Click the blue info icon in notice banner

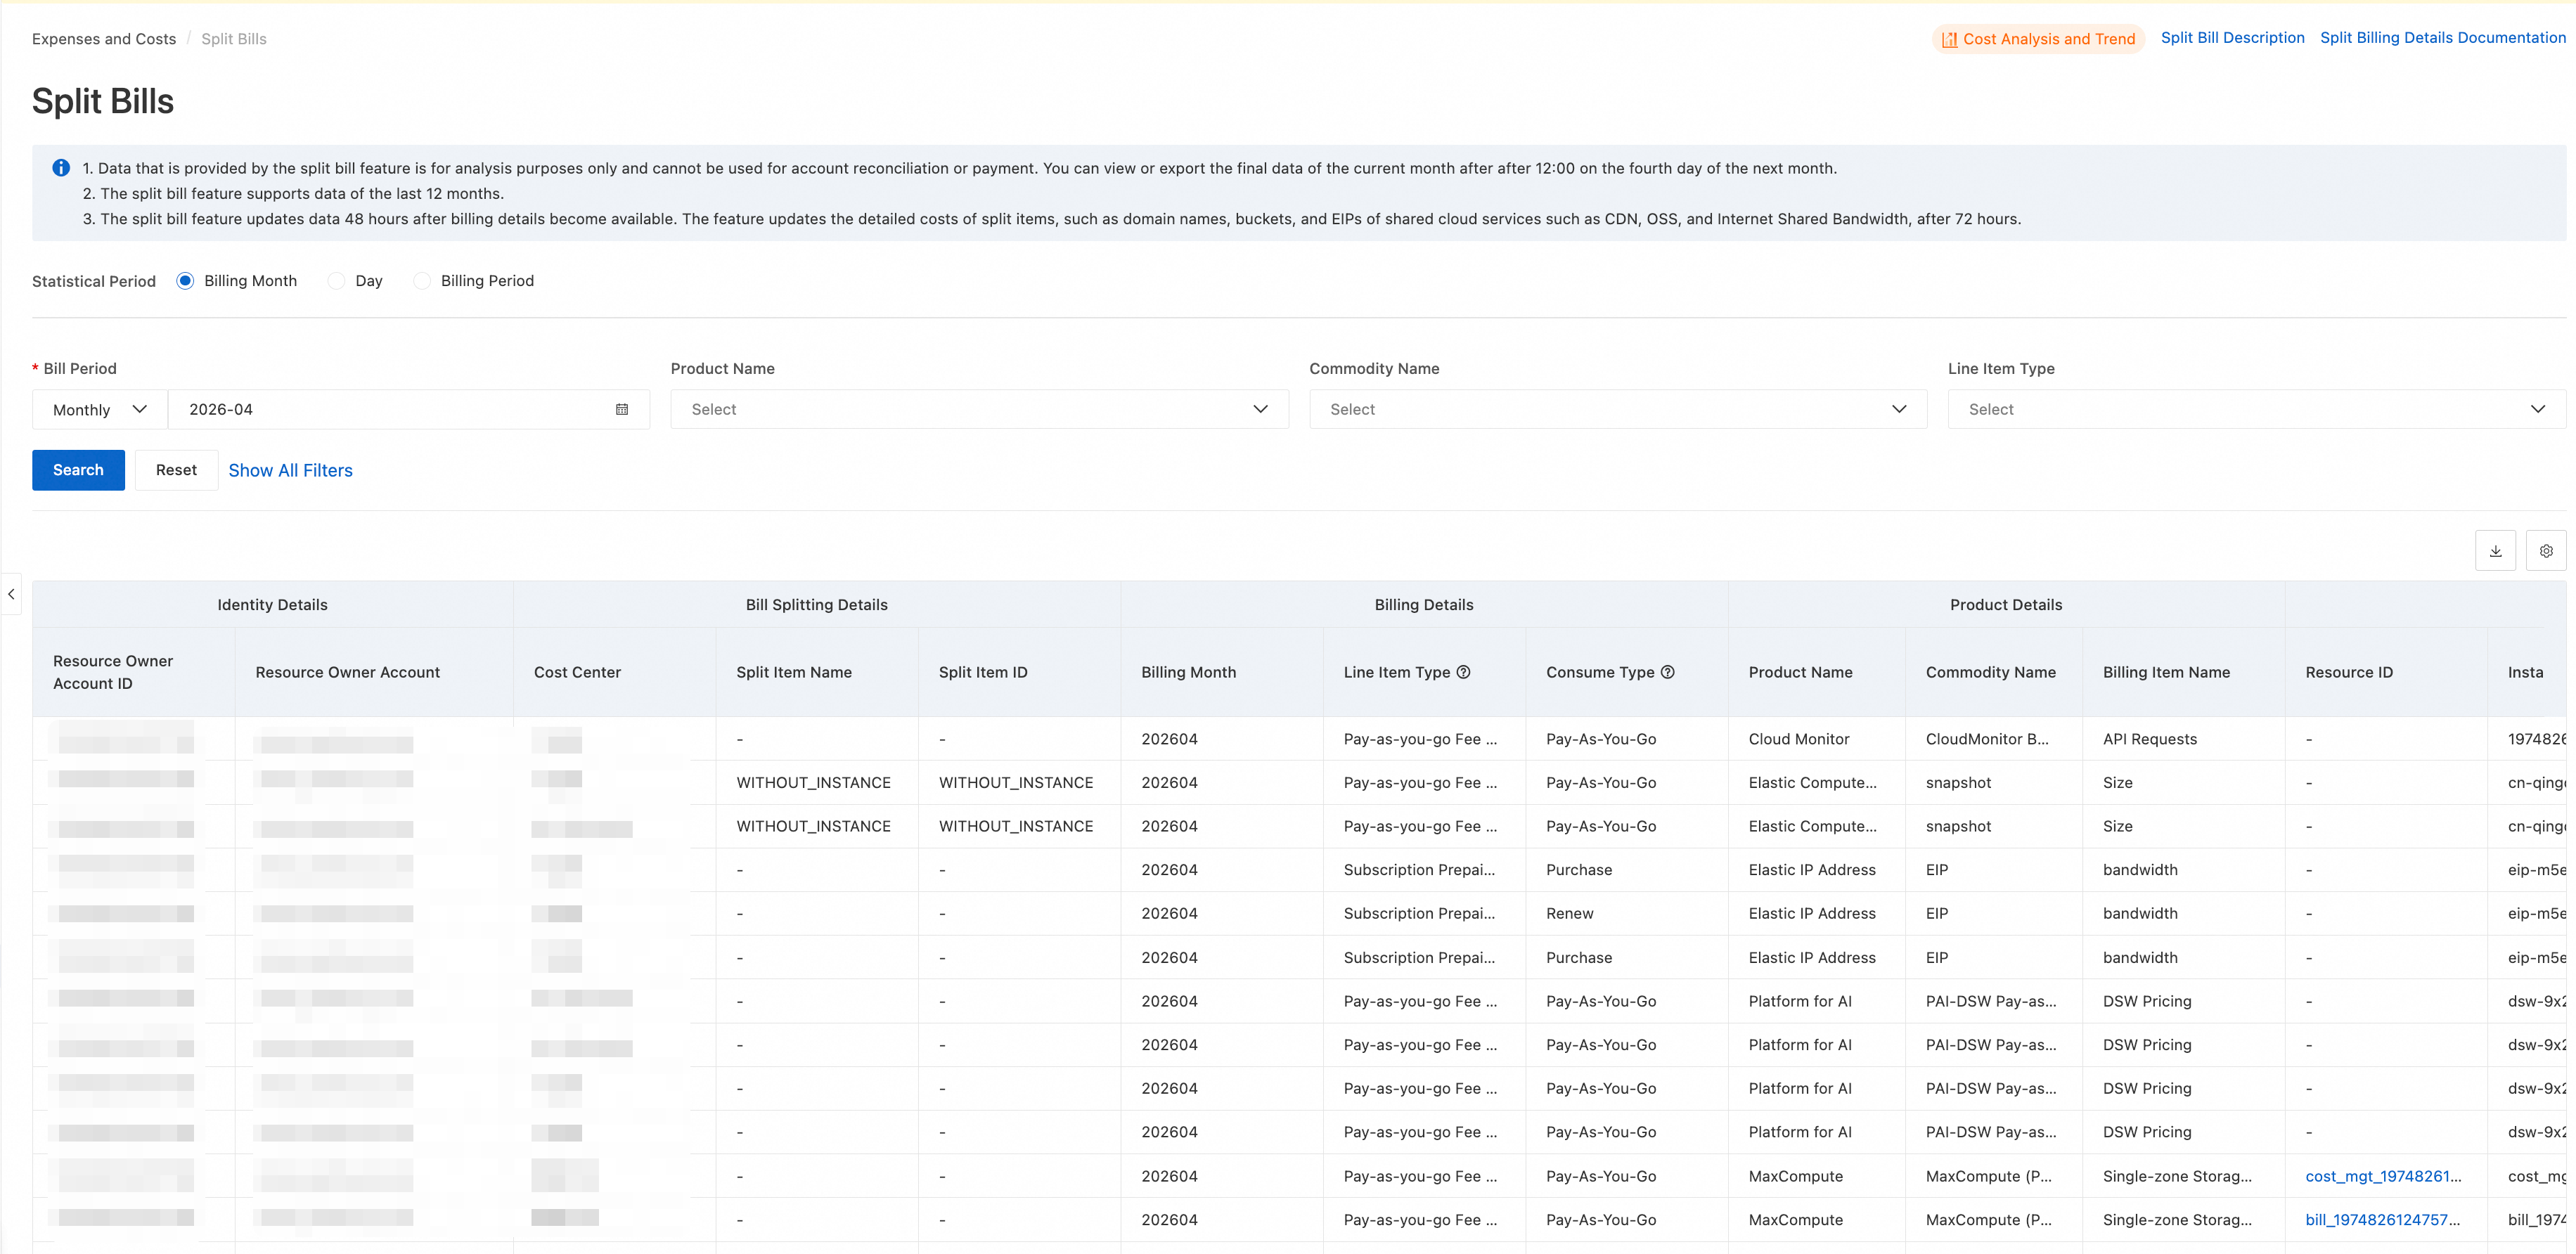pos(61,168)
